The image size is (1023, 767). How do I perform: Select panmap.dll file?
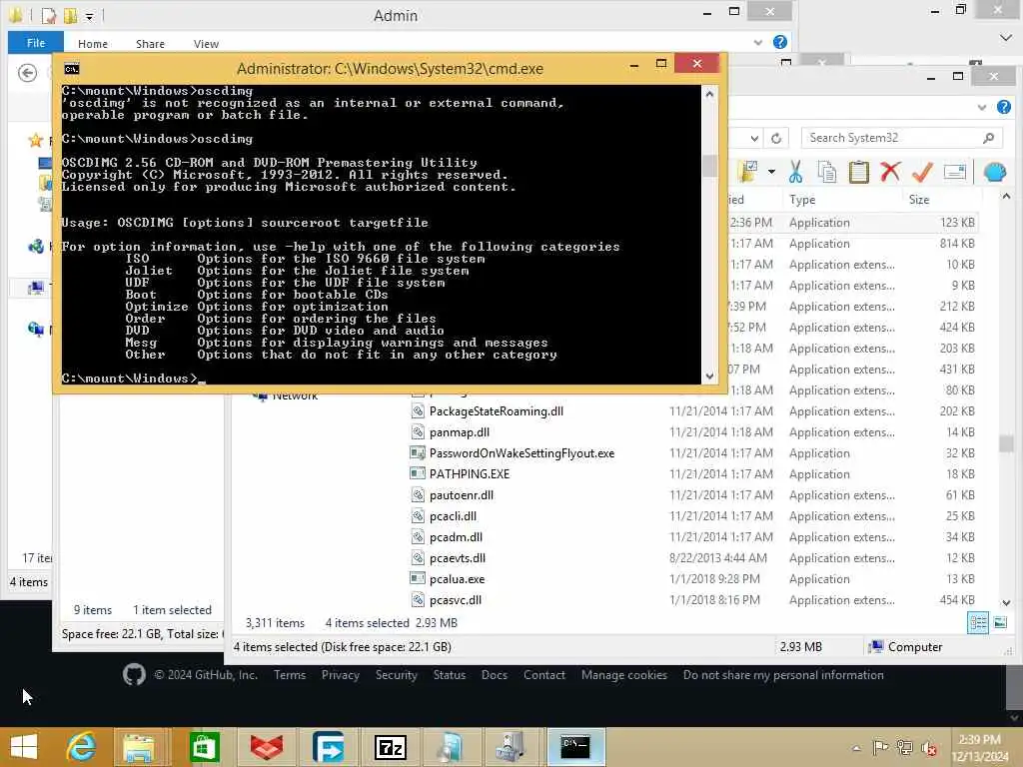click(x=460, y=432)
